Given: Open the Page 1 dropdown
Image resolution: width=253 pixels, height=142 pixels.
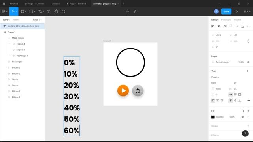Looking at the screenshot, I should click(37, 19).
